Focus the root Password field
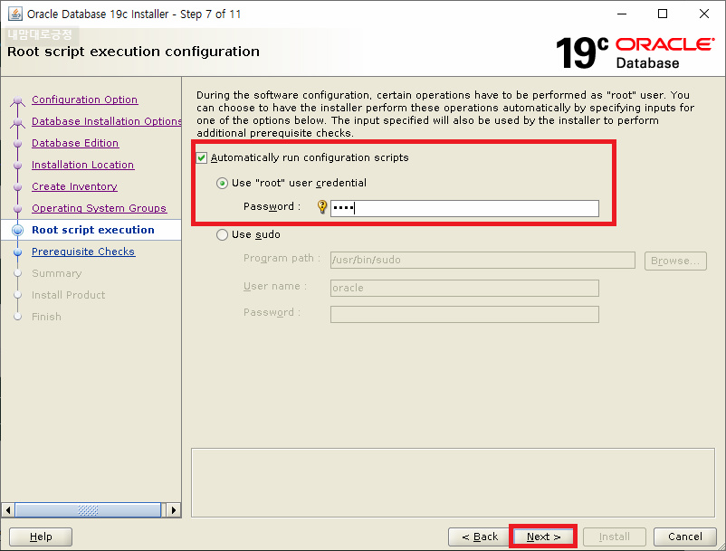 [x=464, y=209]
